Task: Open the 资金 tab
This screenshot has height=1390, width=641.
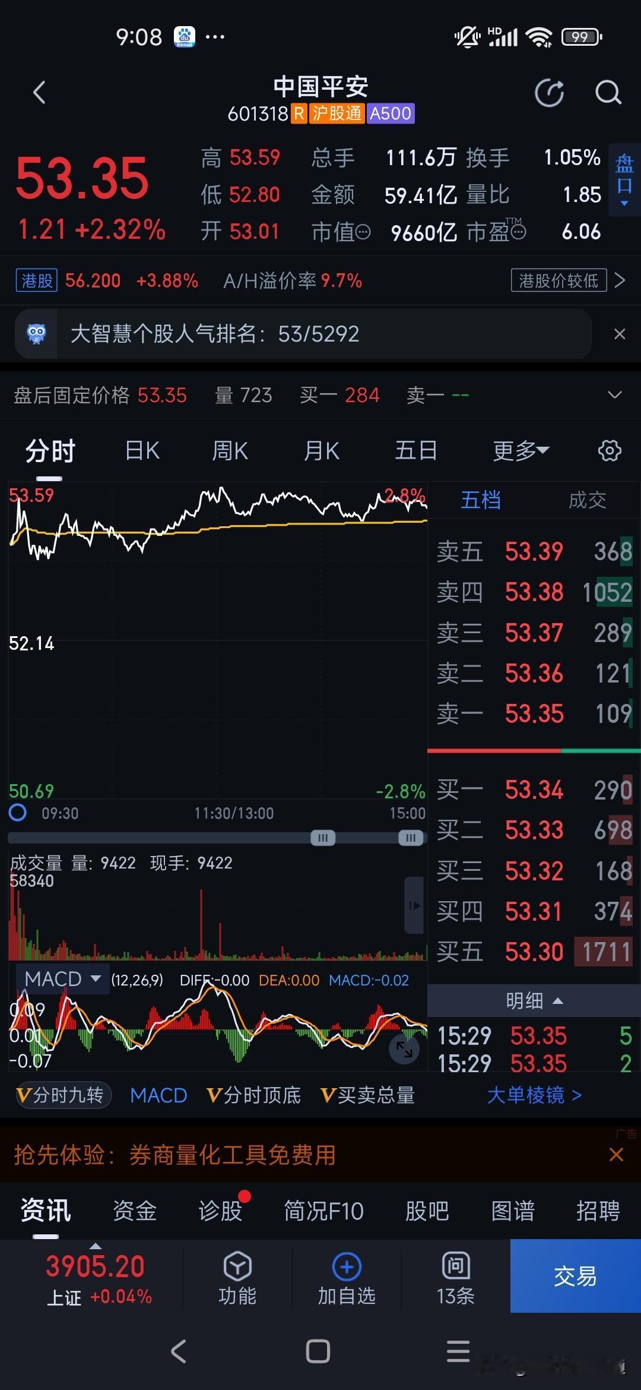Action: click(x=135, y=1210)
